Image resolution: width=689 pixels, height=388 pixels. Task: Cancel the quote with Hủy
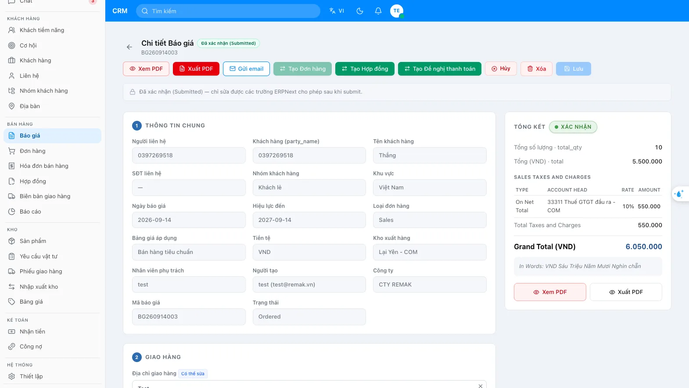tap(501, 69)
